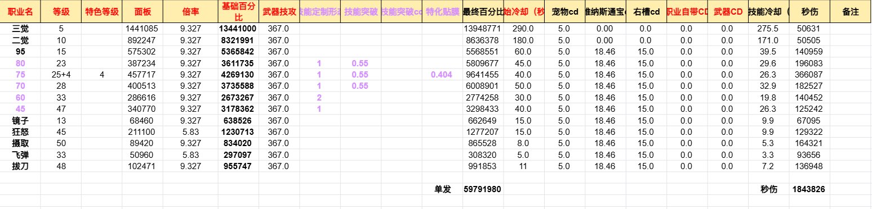Click the bold base value 13441000
The width and height of the screenshot is (872, 209).
tap(238, 28)
